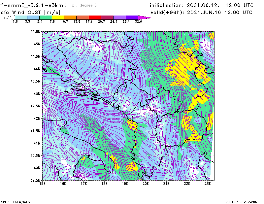Click the 16E longitude label
The height and width of the screenshot is (204, 264).
(63, 184)
